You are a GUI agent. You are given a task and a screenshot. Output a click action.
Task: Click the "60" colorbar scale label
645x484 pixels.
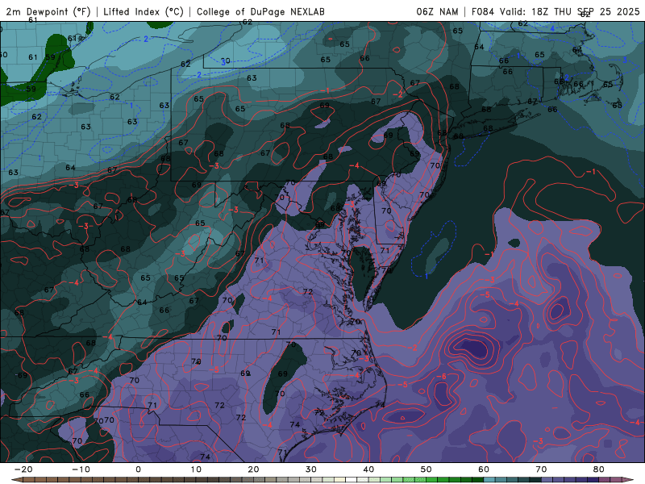[x=484, y=469]
